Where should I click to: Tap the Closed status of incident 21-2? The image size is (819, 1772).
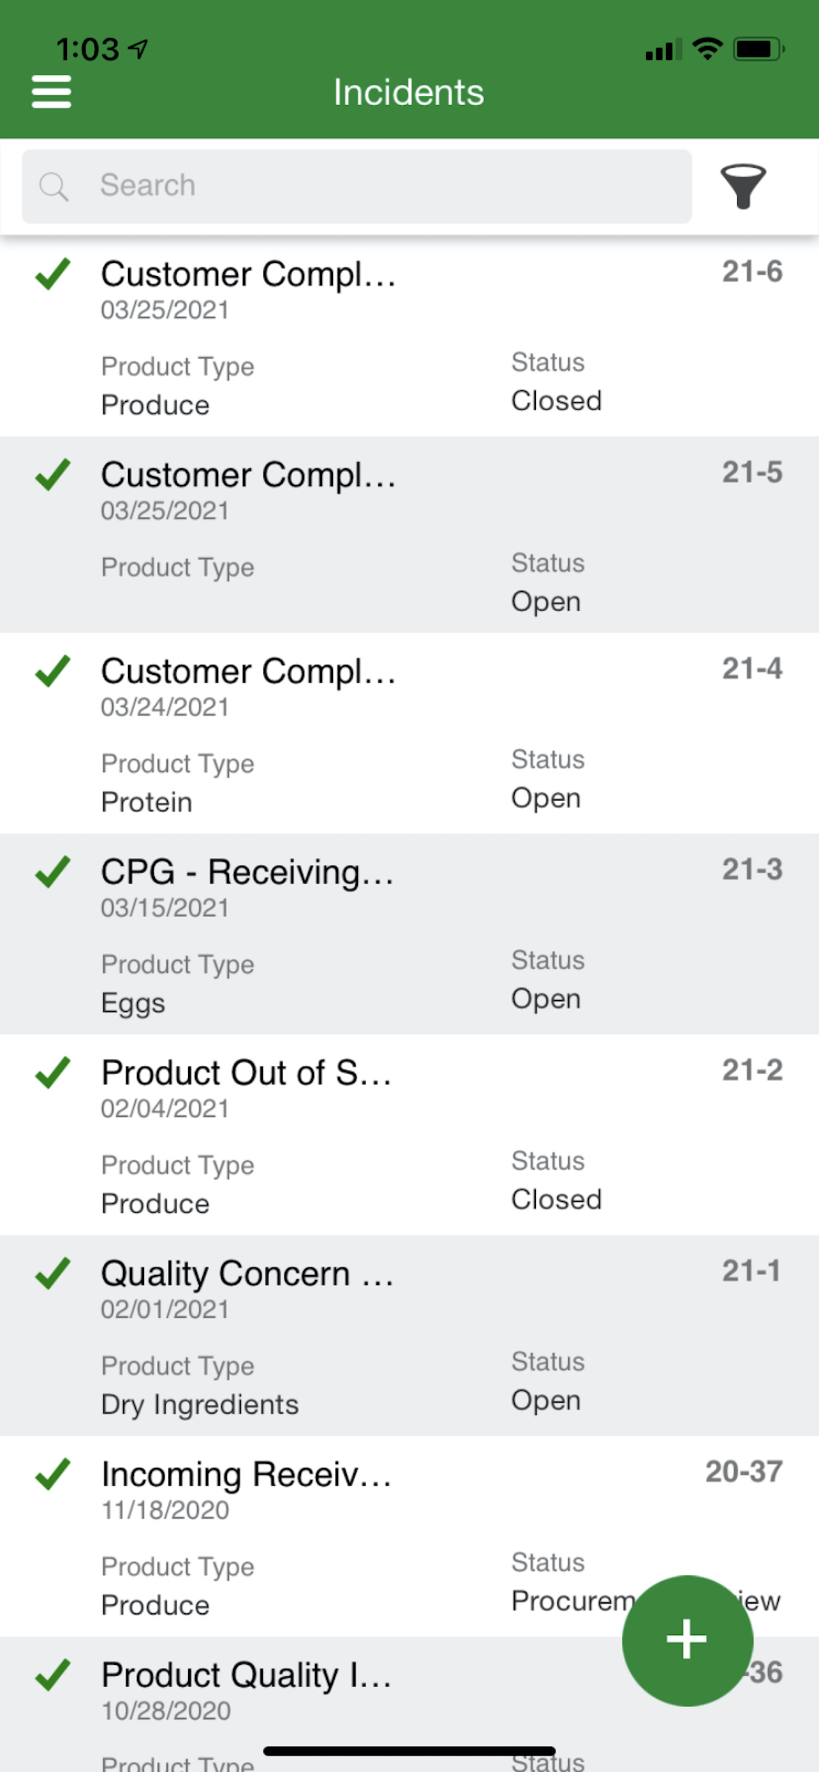pyautogui.click(x=556, y=1200)
